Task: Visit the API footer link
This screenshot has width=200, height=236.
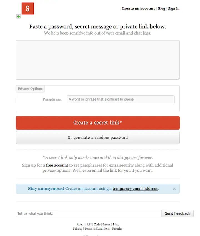Action: coord(89,224)
